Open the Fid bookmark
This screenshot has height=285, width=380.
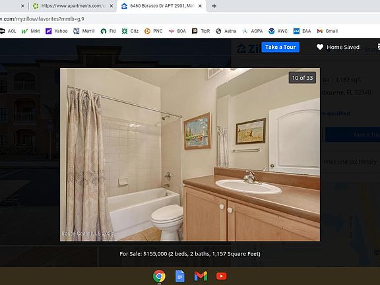(108, 31)
